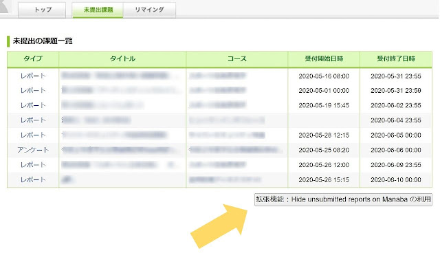Click レポート in row due 2020-06-09 23:55

click(33, 165)
